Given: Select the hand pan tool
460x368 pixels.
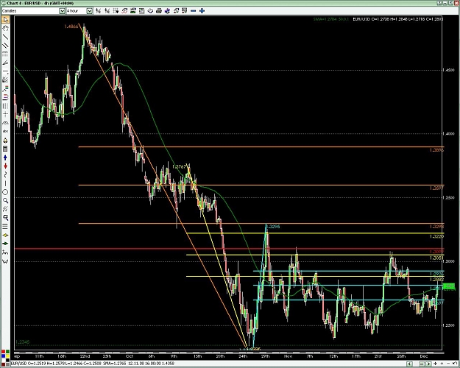Looking at the screenshot, I should 5,28.
